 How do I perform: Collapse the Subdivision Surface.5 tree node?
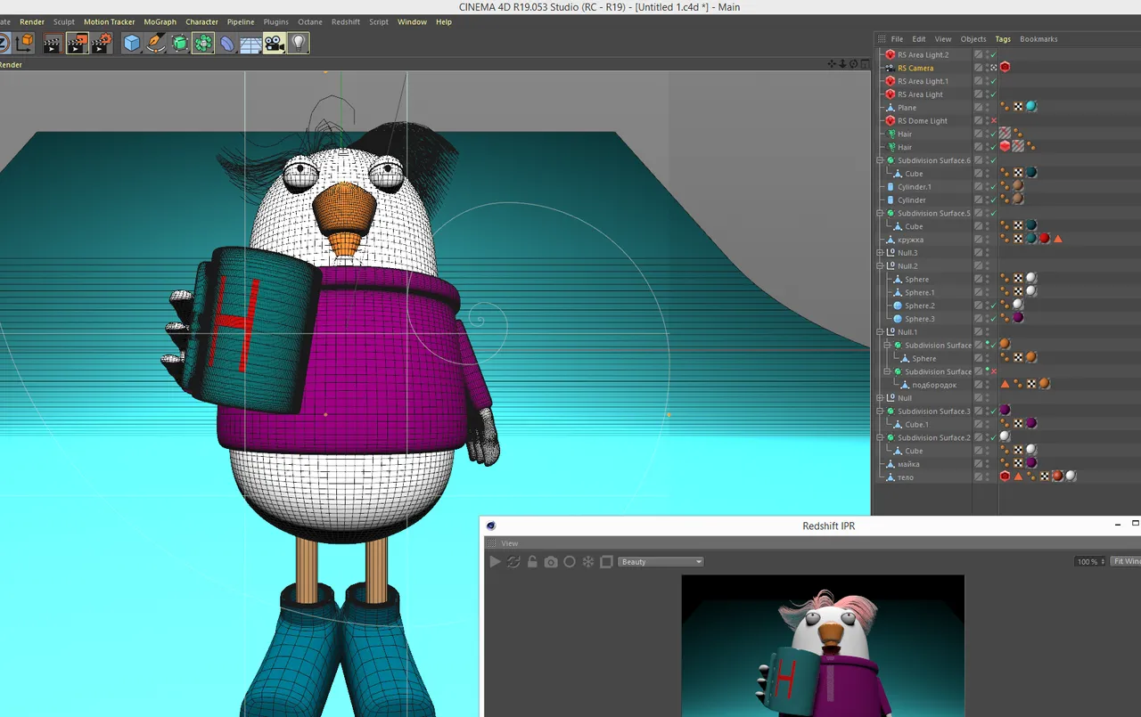[880, 213]
